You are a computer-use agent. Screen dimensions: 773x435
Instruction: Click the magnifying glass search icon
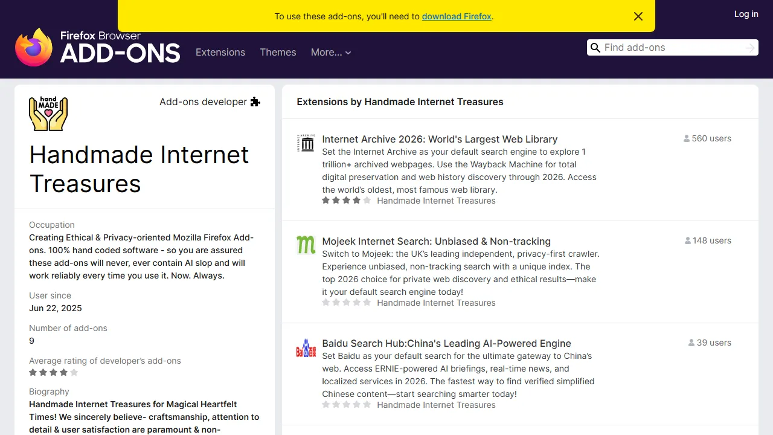(x=595, y=47)
